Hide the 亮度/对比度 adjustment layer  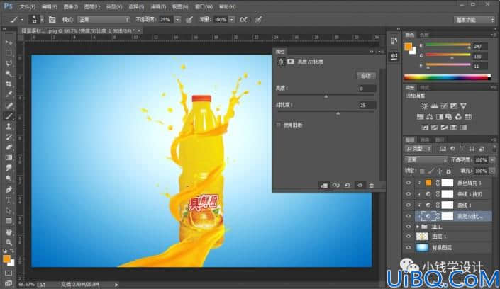409,216
